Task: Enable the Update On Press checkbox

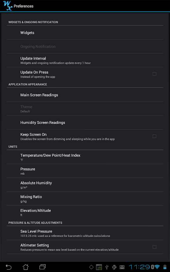Action: click(154, 74)
